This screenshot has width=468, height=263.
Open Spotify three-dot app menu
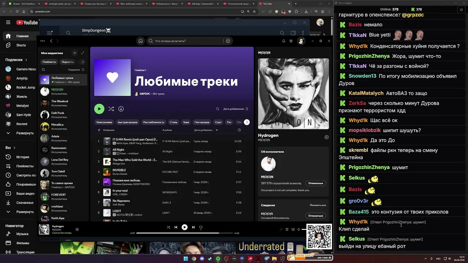point(42,41)
